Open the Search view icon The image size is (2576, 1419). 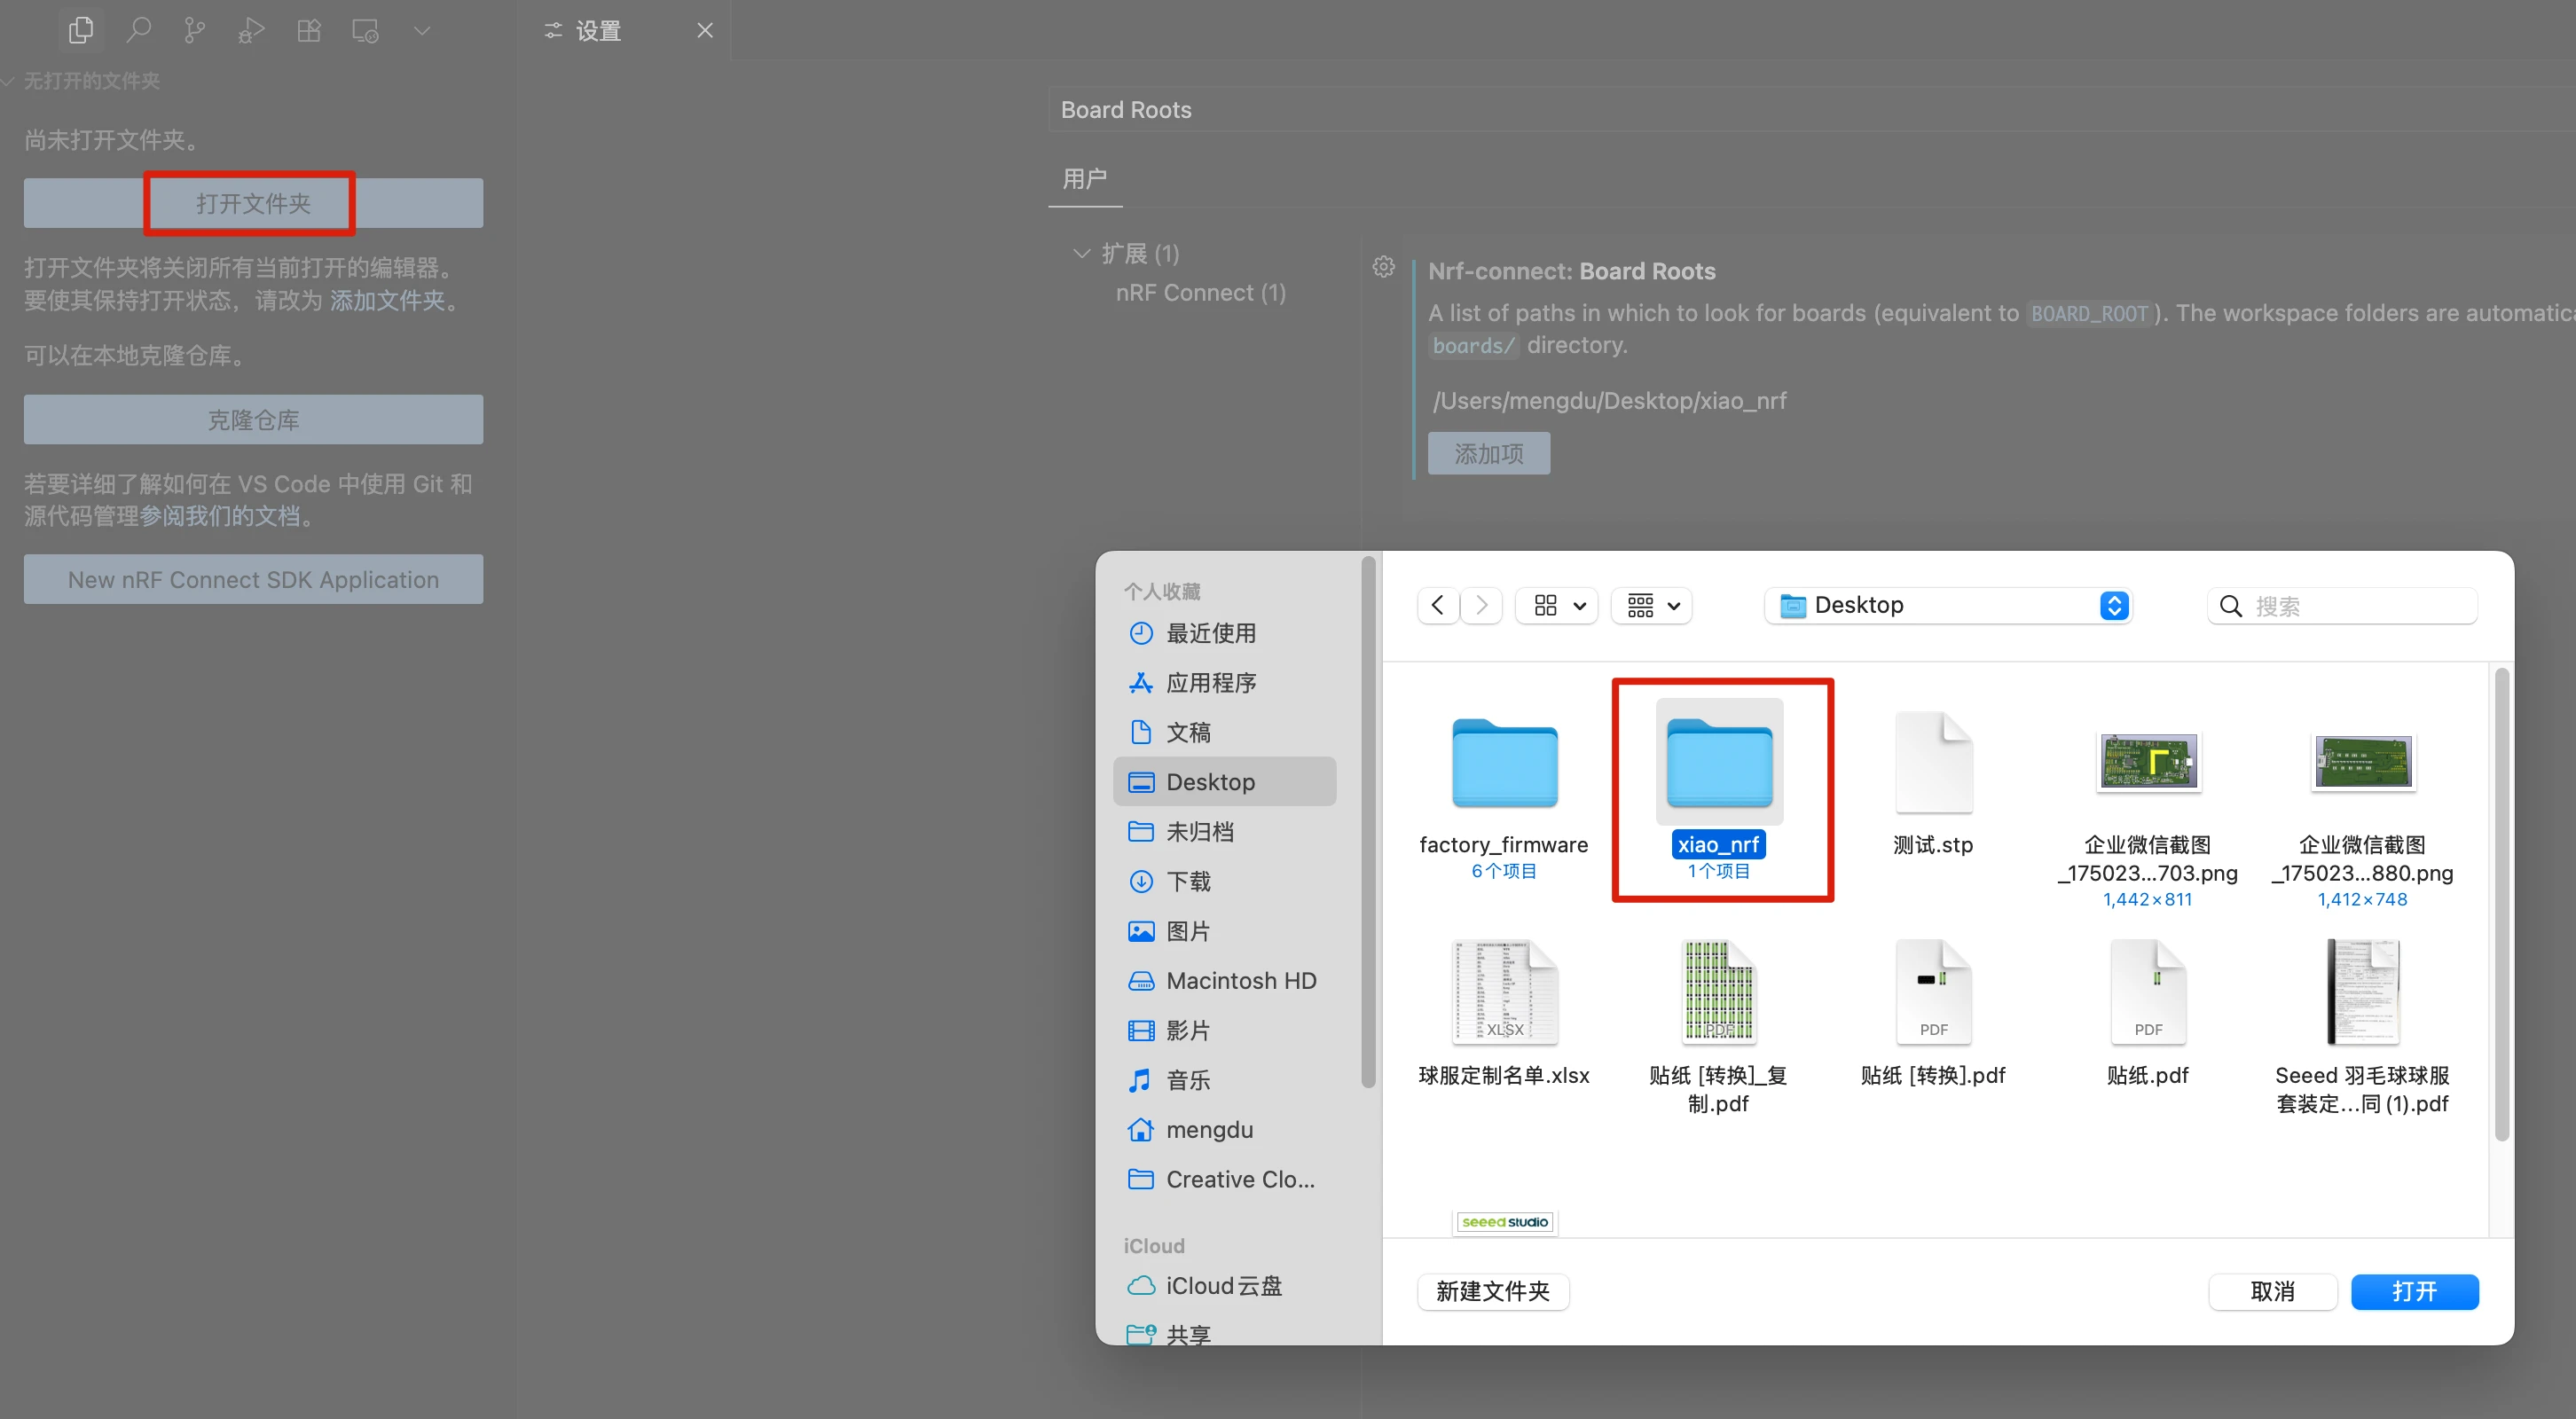coord(138,30)
